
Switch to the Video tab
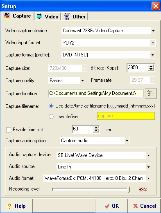(x=48, y=16)
